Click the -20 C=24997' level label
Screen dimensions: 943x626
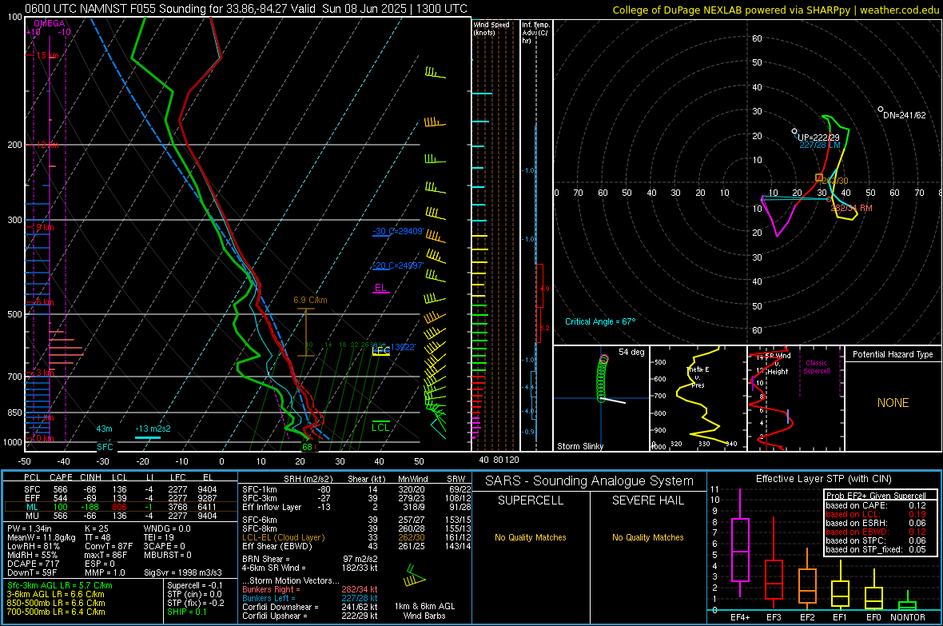coord(398,265)
